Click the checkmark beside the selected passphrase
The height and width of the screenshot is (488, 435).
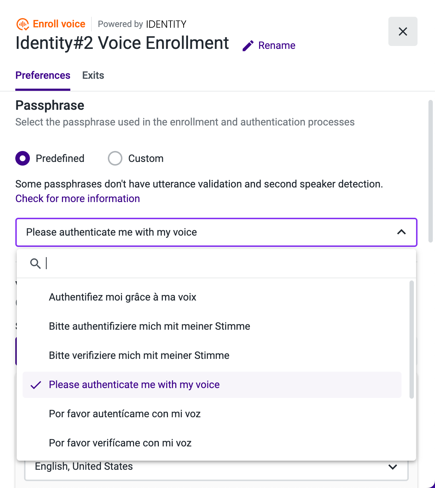pyautogui.click(x=35, y=384)
